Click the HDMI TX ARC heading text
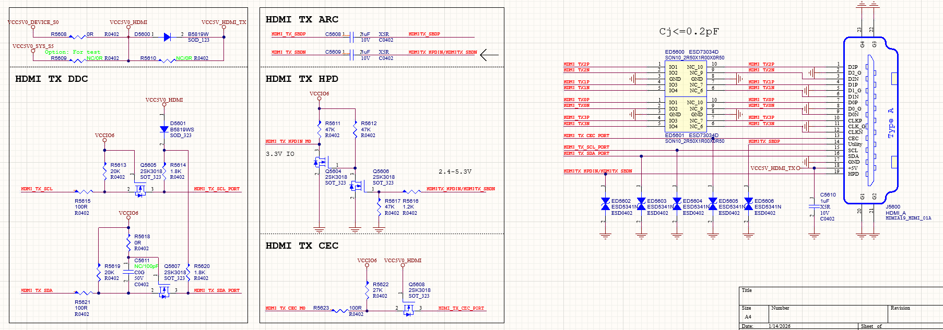 click(x=302, y=19)
